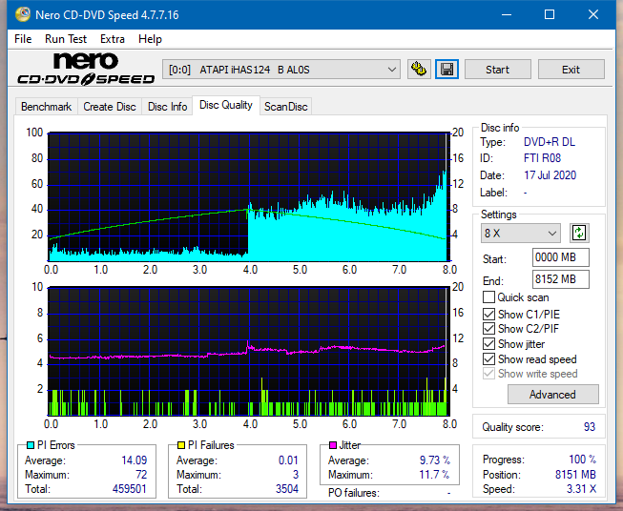The height and width of the screenshot is (511, 623).
Task: Maximize the Nero window
Action: (x=550, y=14)
